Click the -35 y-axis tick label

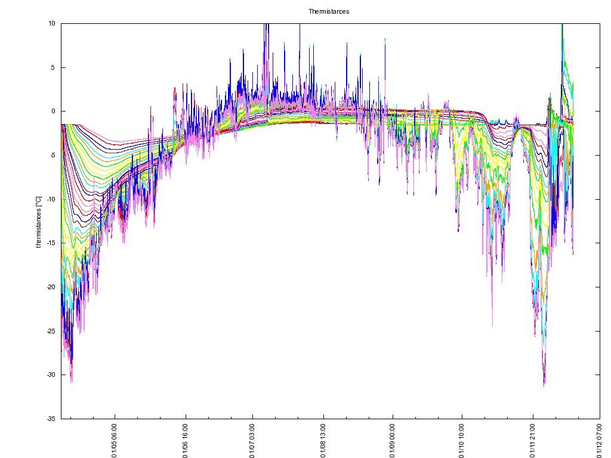pos(50,419)
